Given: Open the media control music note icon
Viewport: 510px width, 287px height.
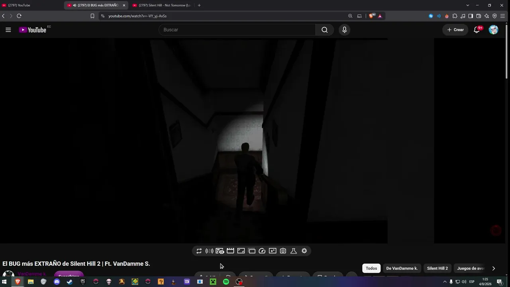Looking at the screenshot, I should click(463, 16).
